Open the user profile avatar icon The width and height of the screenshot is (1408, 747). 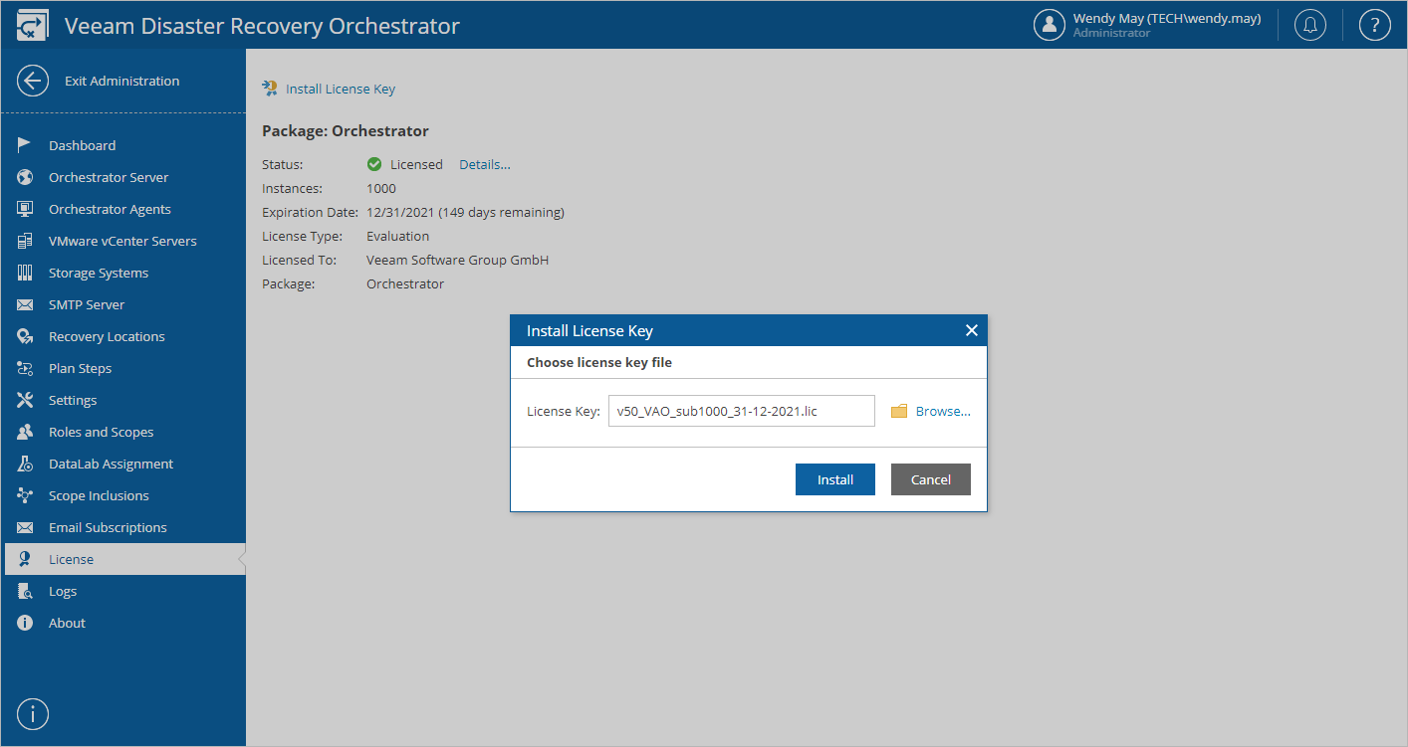tap(1050, 25)
